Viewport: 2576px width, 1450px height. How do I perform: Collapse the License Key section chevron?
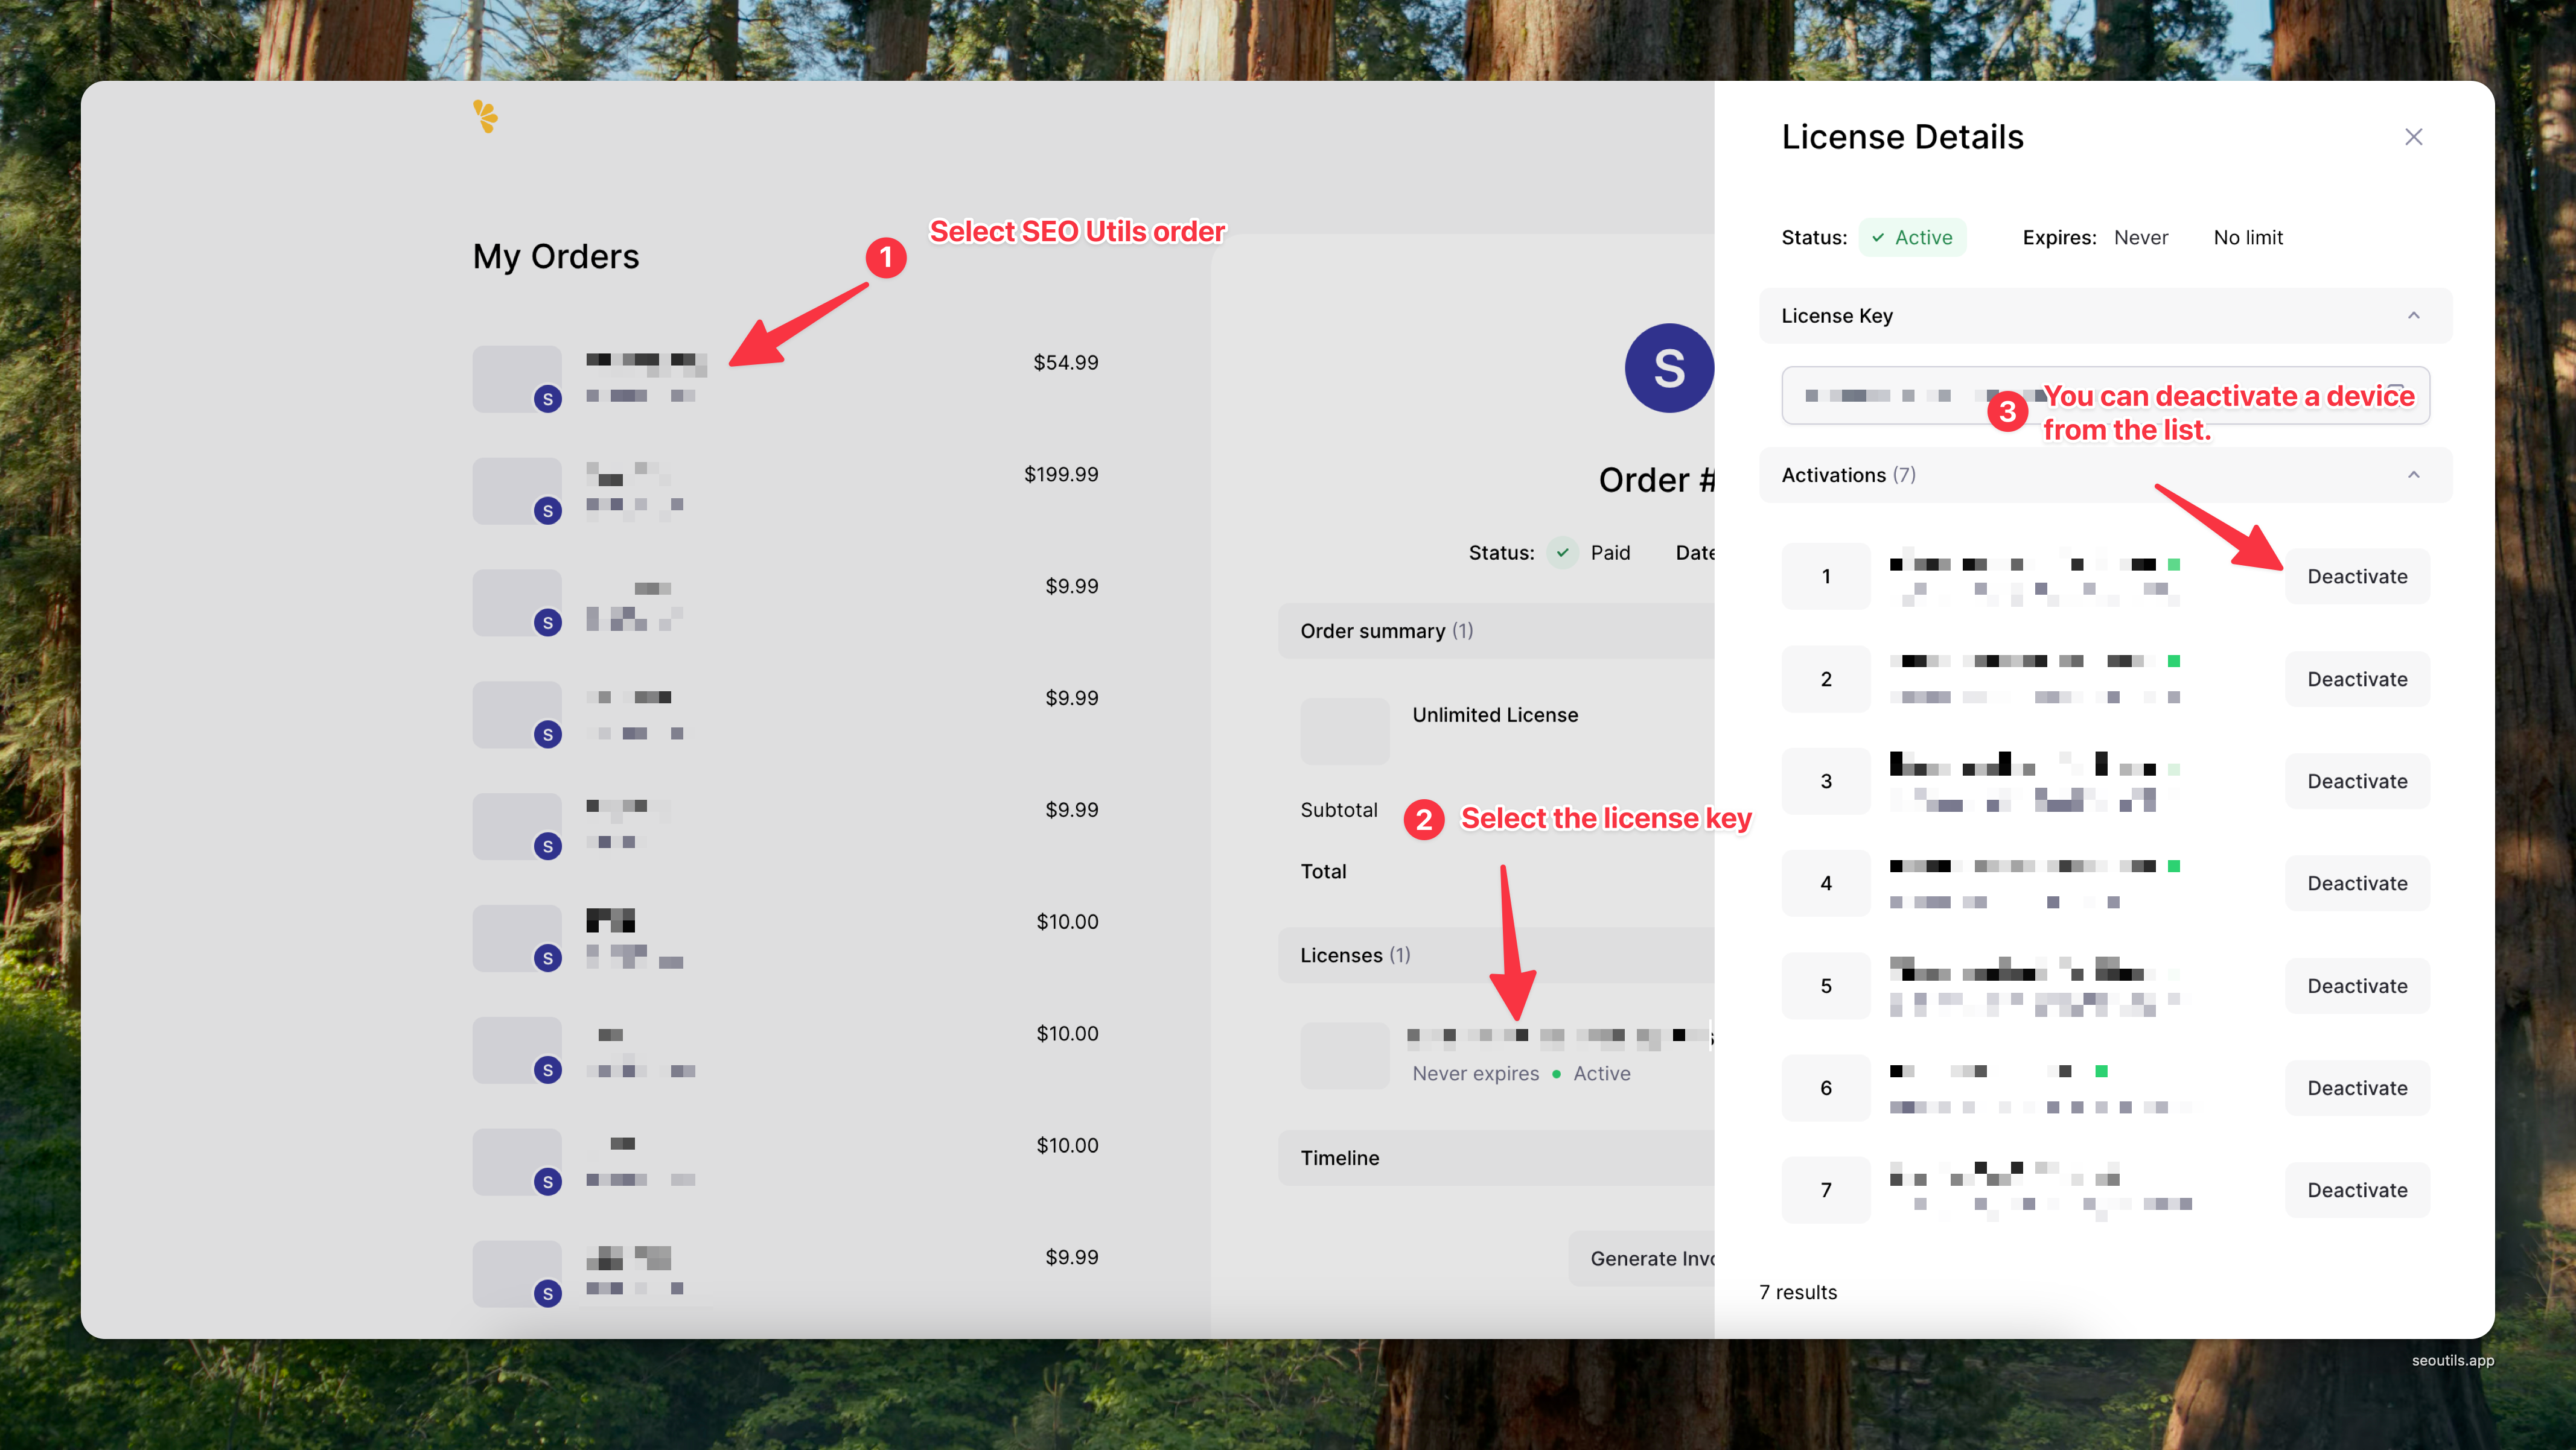pos(2413,316)
